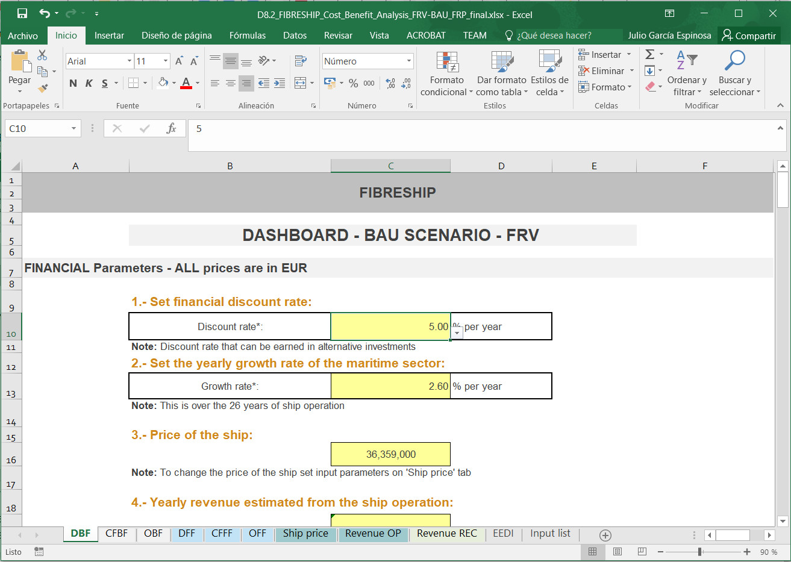Click the AutoSum (Σ) icon
The width and height of the screenshot is (791, 562).
[649, 54]
